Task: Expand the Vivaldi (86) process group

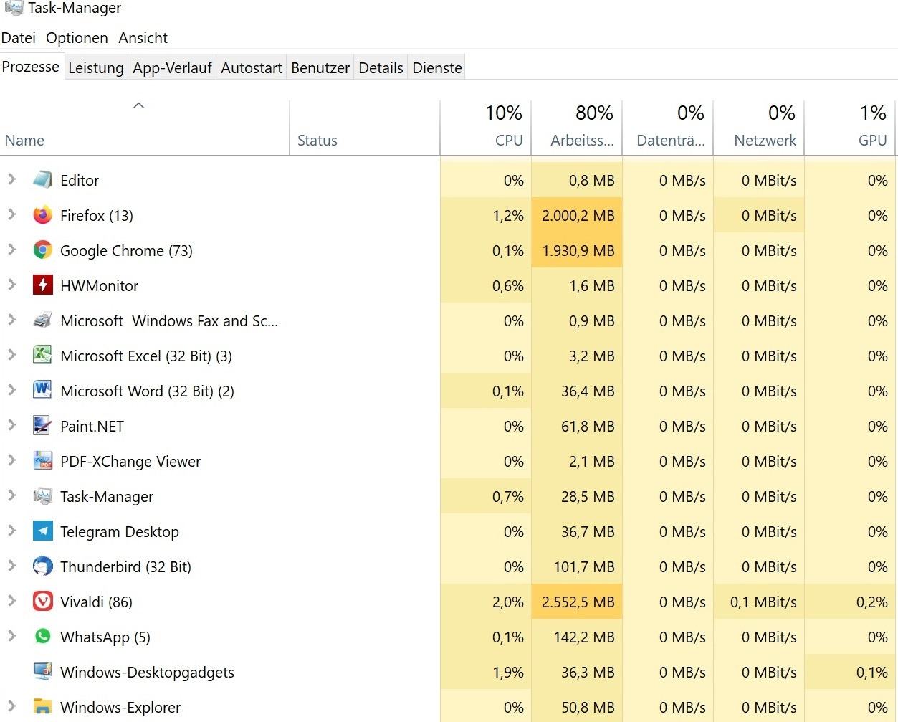Action: point(11,601)
